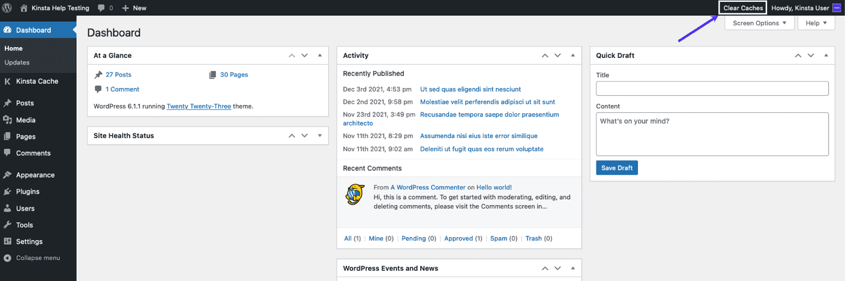Open the Hello world! post link
Screen dimensions: 845x281
click(494, 188)
